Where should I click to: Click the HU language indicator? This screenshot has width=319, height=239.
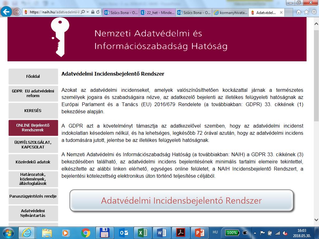(x=215, y=232)
